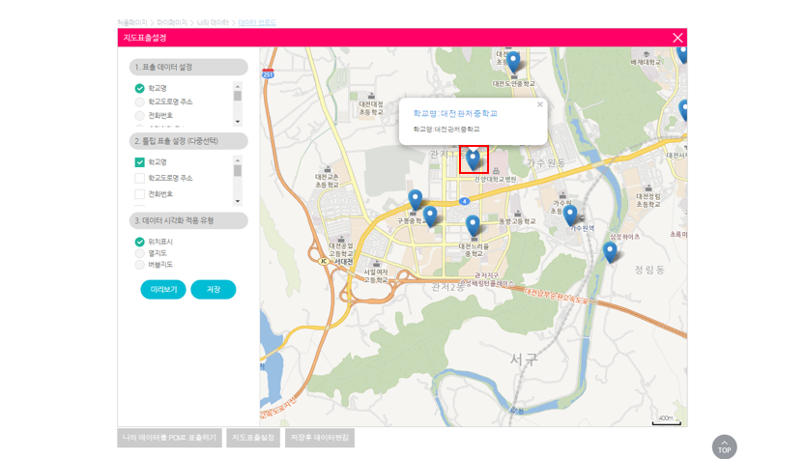The image size is (806, 459).
Task: Click the 대전정림초등학교 school icon
Action: tap(648, 188)
